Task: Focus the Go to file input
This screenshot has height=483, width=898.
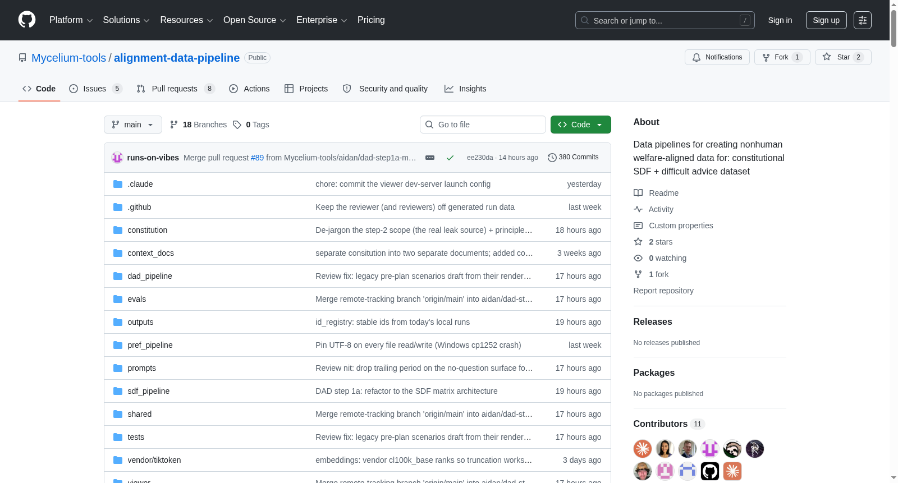Action: (x=483, y=125)
